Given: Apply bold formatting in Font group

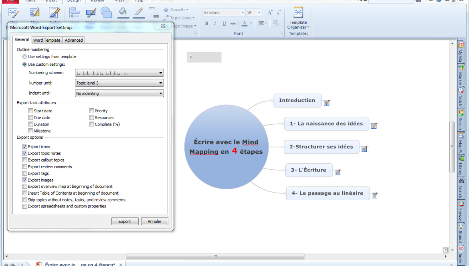Looking at the screenshot, I should [x=207, y=24].
